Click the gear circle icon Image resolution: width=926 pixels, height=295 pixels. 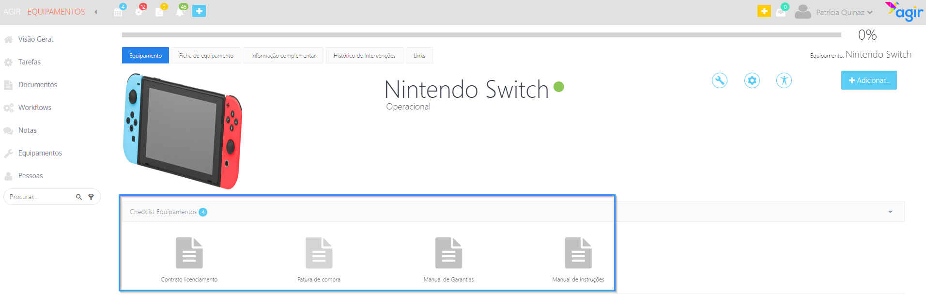pyautogui.click(x=752, y=80)
